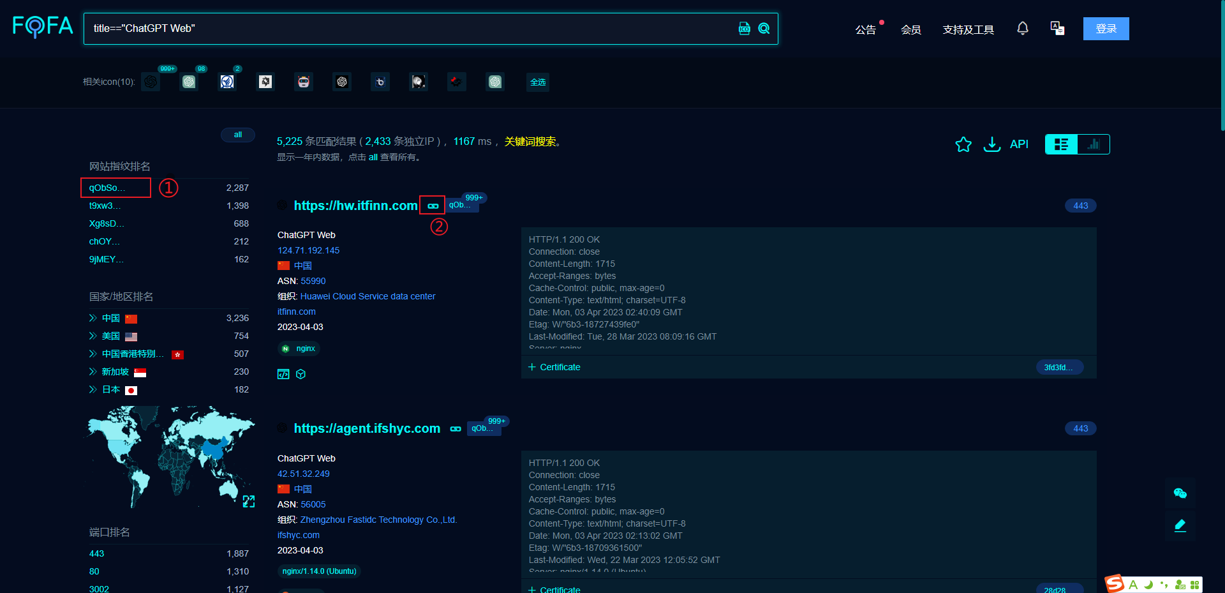This screenshot has height=593, width=1225.
Task: Click the search query input field
Action: 408,29
